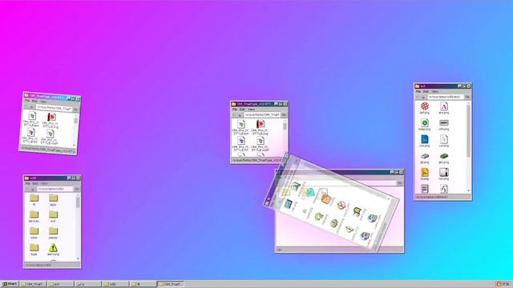Open the View menu in ext window

coord(434,91)
